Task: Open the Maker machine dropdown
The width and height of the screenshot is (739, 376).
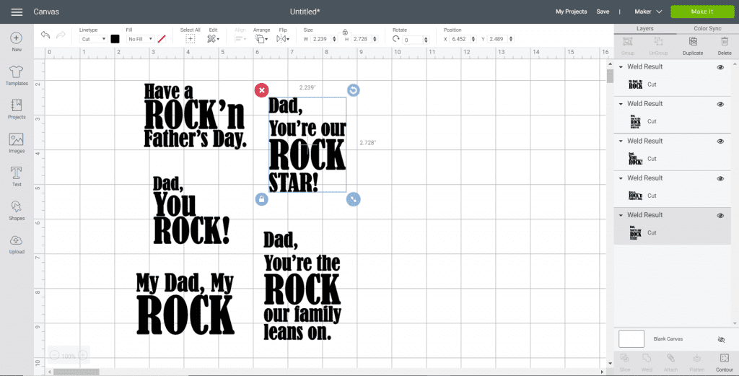Action: [x=649, y=12]
